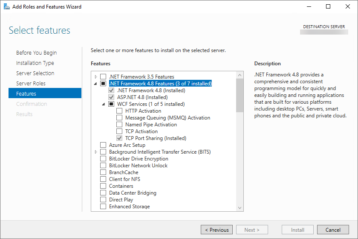The image size is (358, 239).
Task: Select "Client for NFS" row text
Action: pyautogui.click(x=124, y=179)
